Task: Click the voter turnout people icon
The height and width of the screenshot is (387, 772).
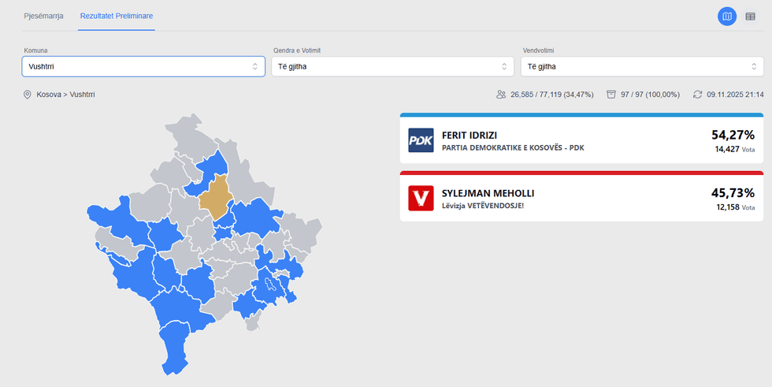Action: 501,95
